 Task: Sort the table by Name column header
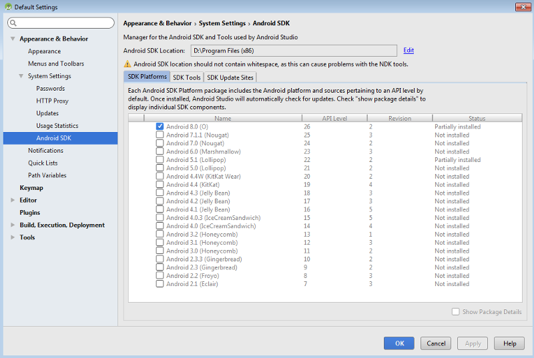pos(223,118)
